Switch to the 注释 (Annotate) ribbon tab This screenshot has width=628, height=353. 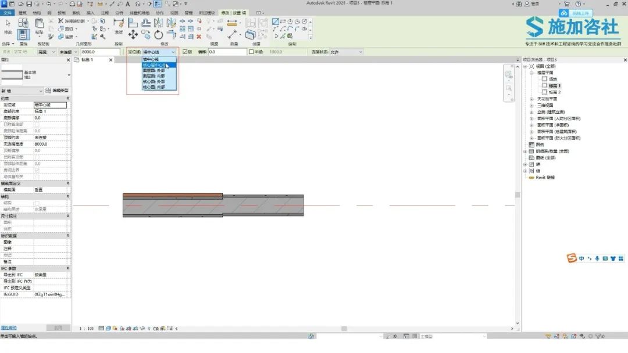click(105, 13)
